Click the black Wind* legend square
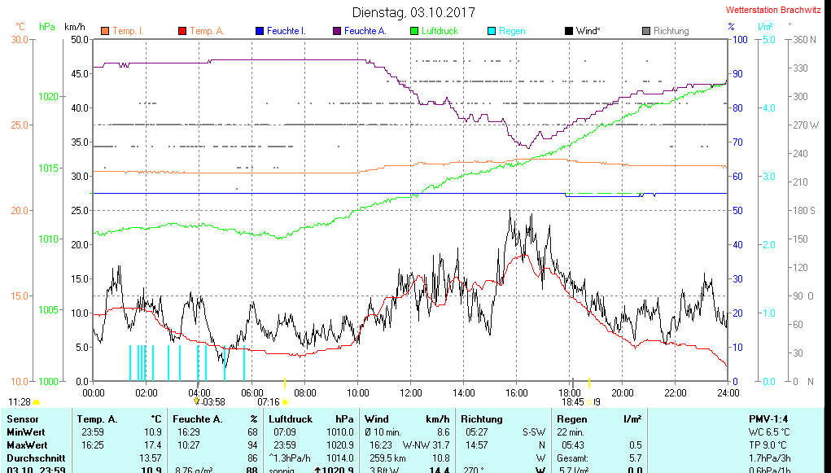 [x=569, y=31]
